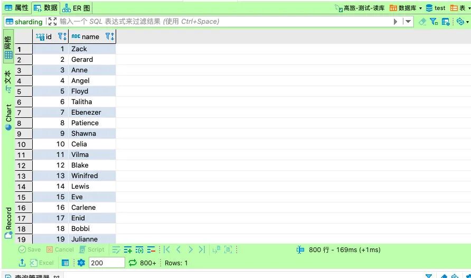Click the filter/sort icon in name column header
The image size is (471, 278).
109,36
